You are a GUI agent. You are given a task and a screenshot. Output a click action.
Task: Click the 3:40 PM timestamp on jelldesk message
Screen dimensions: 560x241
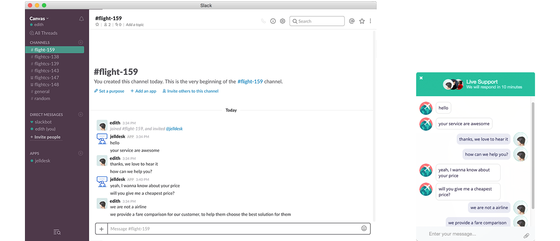pos(142,179)
